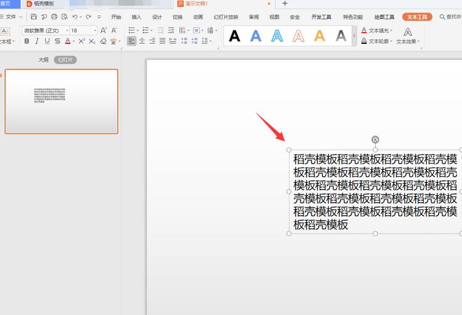Viewport: 462px width, 315px height.
Task: Redo the last action
Action: 88,17
